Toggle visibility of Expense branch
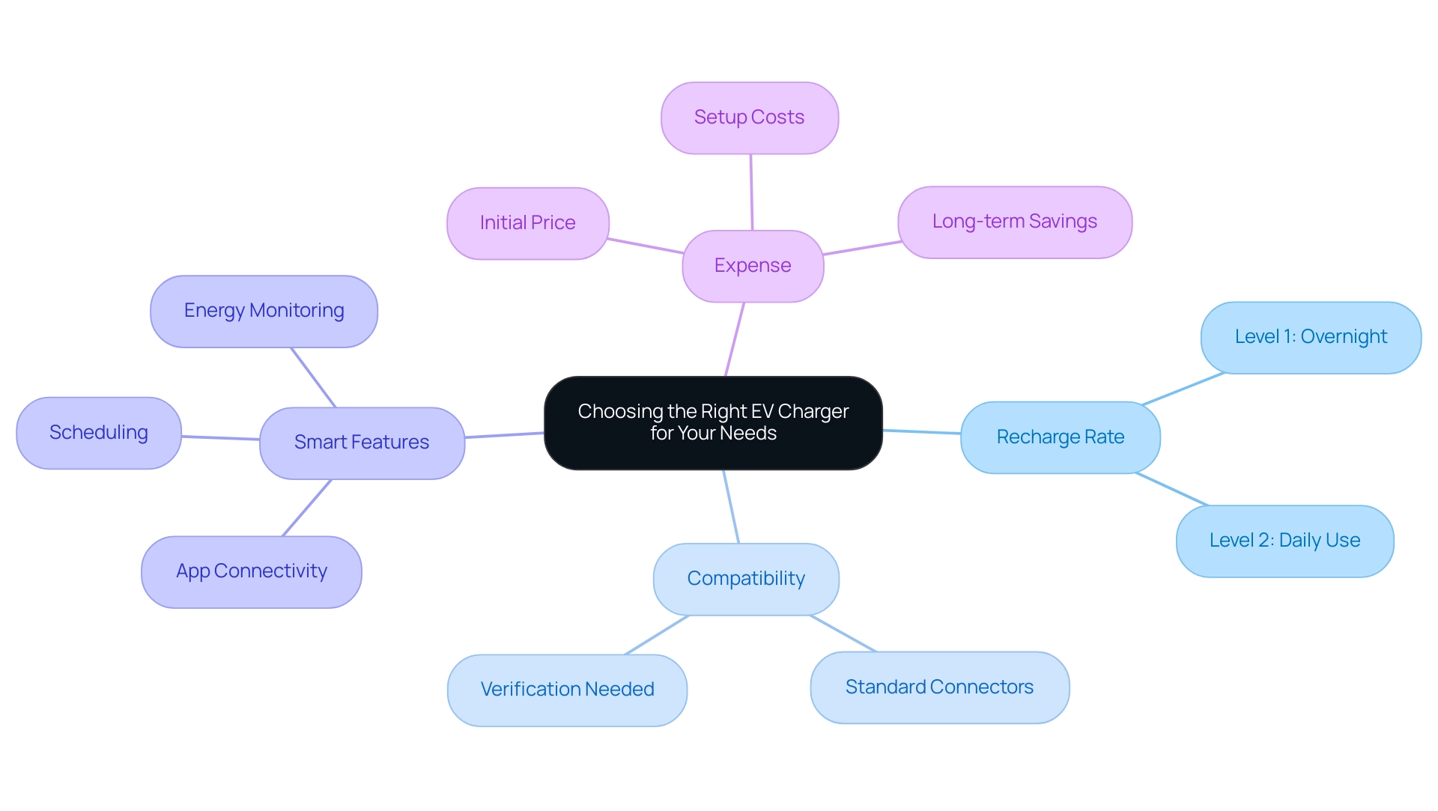This screenshot has height=811, width=1438. (753, 265)
